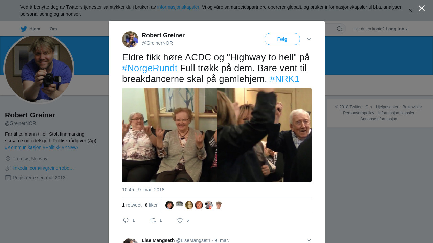Follow Robert Greiner with the Følg button
The image size is (433, 243).
(x=282, y=39)
